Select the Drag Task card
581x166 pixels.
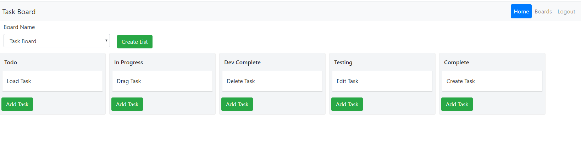click(162, 81)
